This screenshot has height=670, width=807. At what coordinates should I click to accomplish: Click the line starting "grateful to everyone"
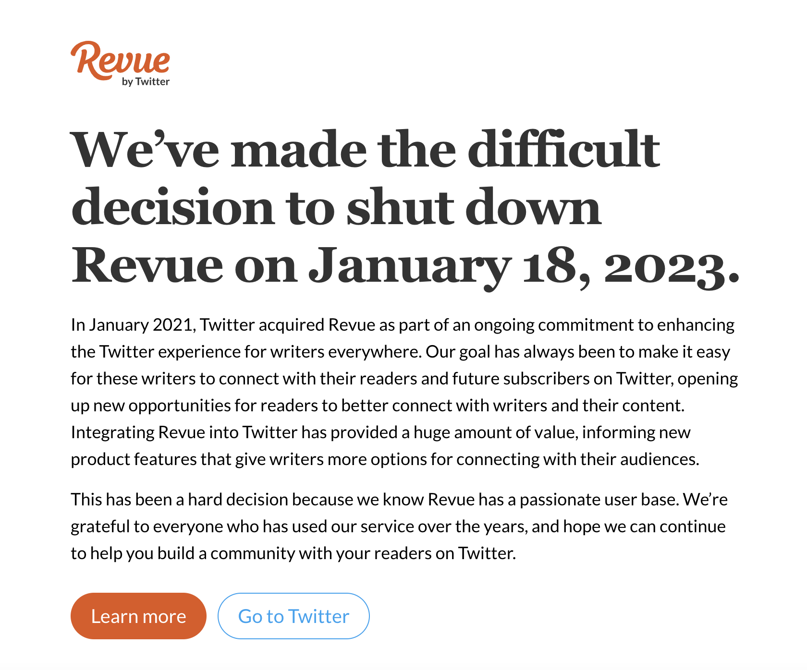[398, 526]
